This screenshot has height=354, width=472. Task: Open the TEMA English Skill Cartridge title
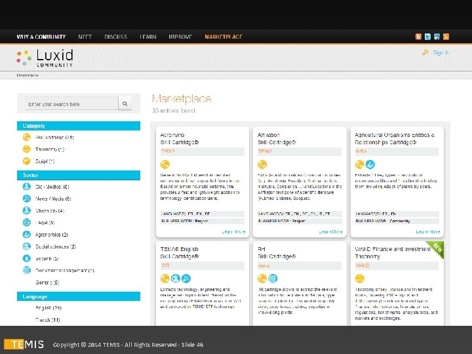[x=180, y=253]
